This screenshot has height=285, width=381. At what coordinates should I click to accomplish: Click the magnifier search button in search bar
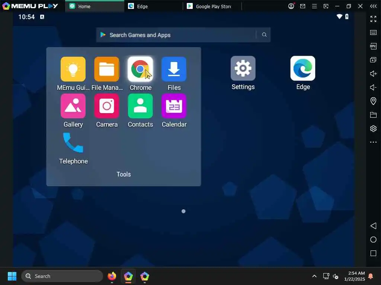point(264,35)
